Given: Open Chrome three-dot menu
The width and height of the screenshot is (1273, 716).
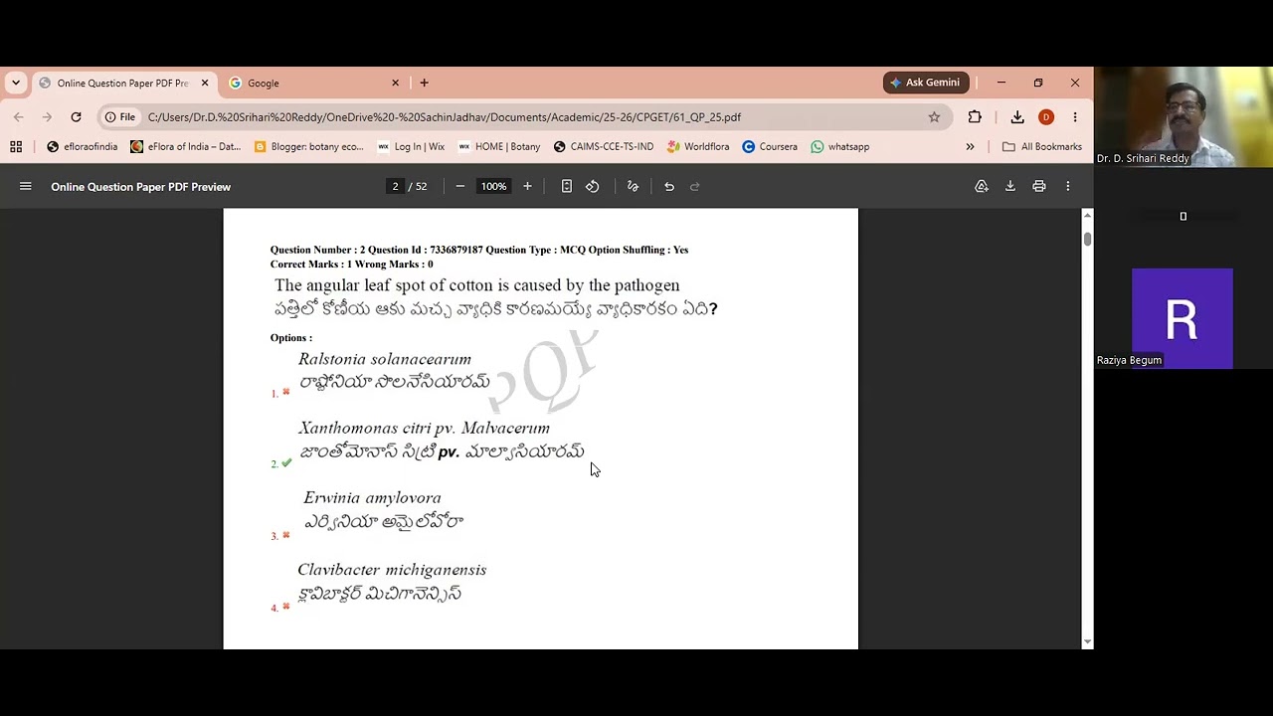Looking at the screenshot, I should pyautogui.click(x=1075, y=117).
